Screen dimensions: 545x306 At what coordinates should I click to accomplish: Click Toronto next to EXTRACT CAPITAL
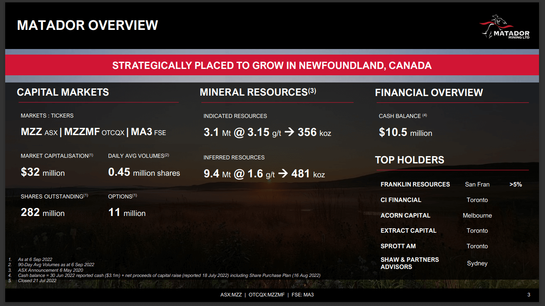pyautogui.click(x=477, y=231)
